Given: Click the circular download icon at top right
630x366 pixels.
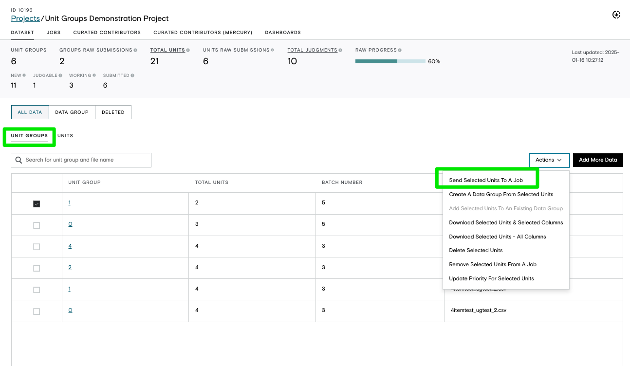Looking at the screenshot, I should click(x=616, y=15).
